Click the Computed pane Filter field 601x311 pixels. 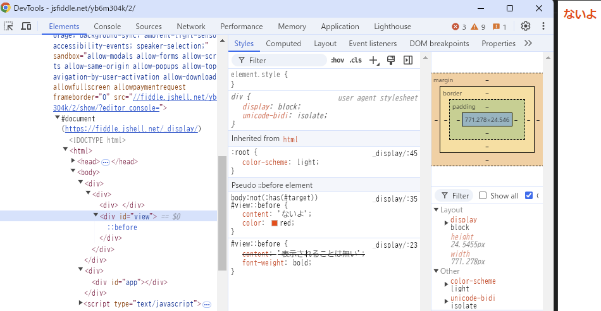point(455,196)
